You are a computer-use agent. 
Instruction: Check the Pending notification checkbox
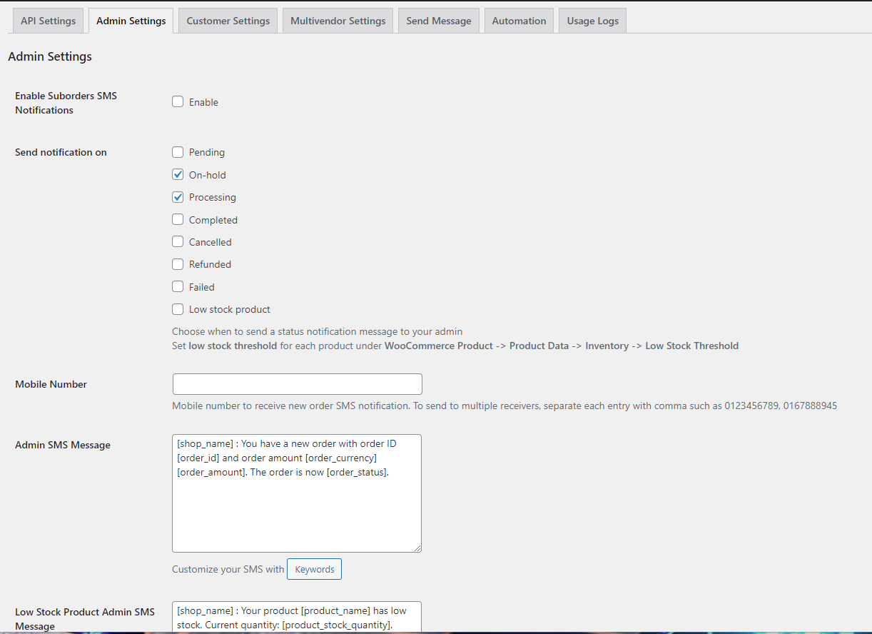click(x=178, y=152)
